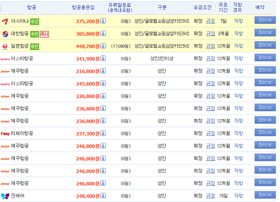This screenshot has width=280, height=202.
Task: Click 직항 link in the 티웨이항공 row
Action: tap(238, 134)
